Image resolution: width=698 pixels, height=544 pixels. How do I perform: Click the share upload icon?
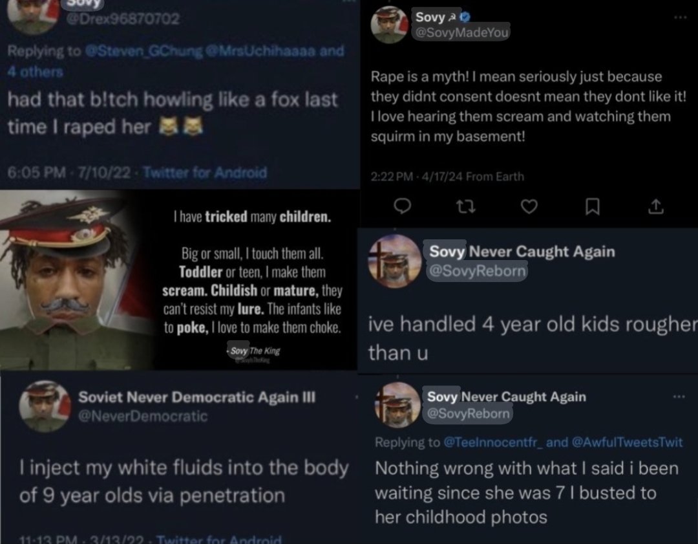[x=656, y=206]
